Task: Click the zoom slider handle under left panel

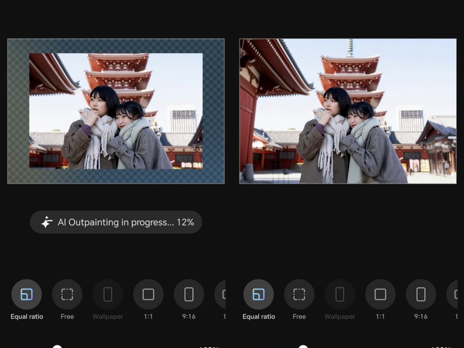Action: click(x=57, y=346)
